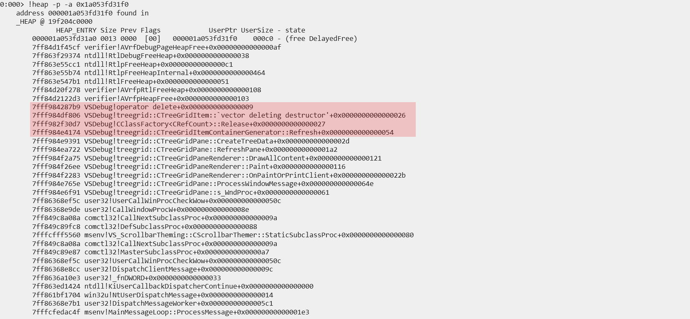The image size is (690, 319).
Task: Click the CTreeGridPaneRenderer::DrawAllContent frame
Action: (207, 158)
